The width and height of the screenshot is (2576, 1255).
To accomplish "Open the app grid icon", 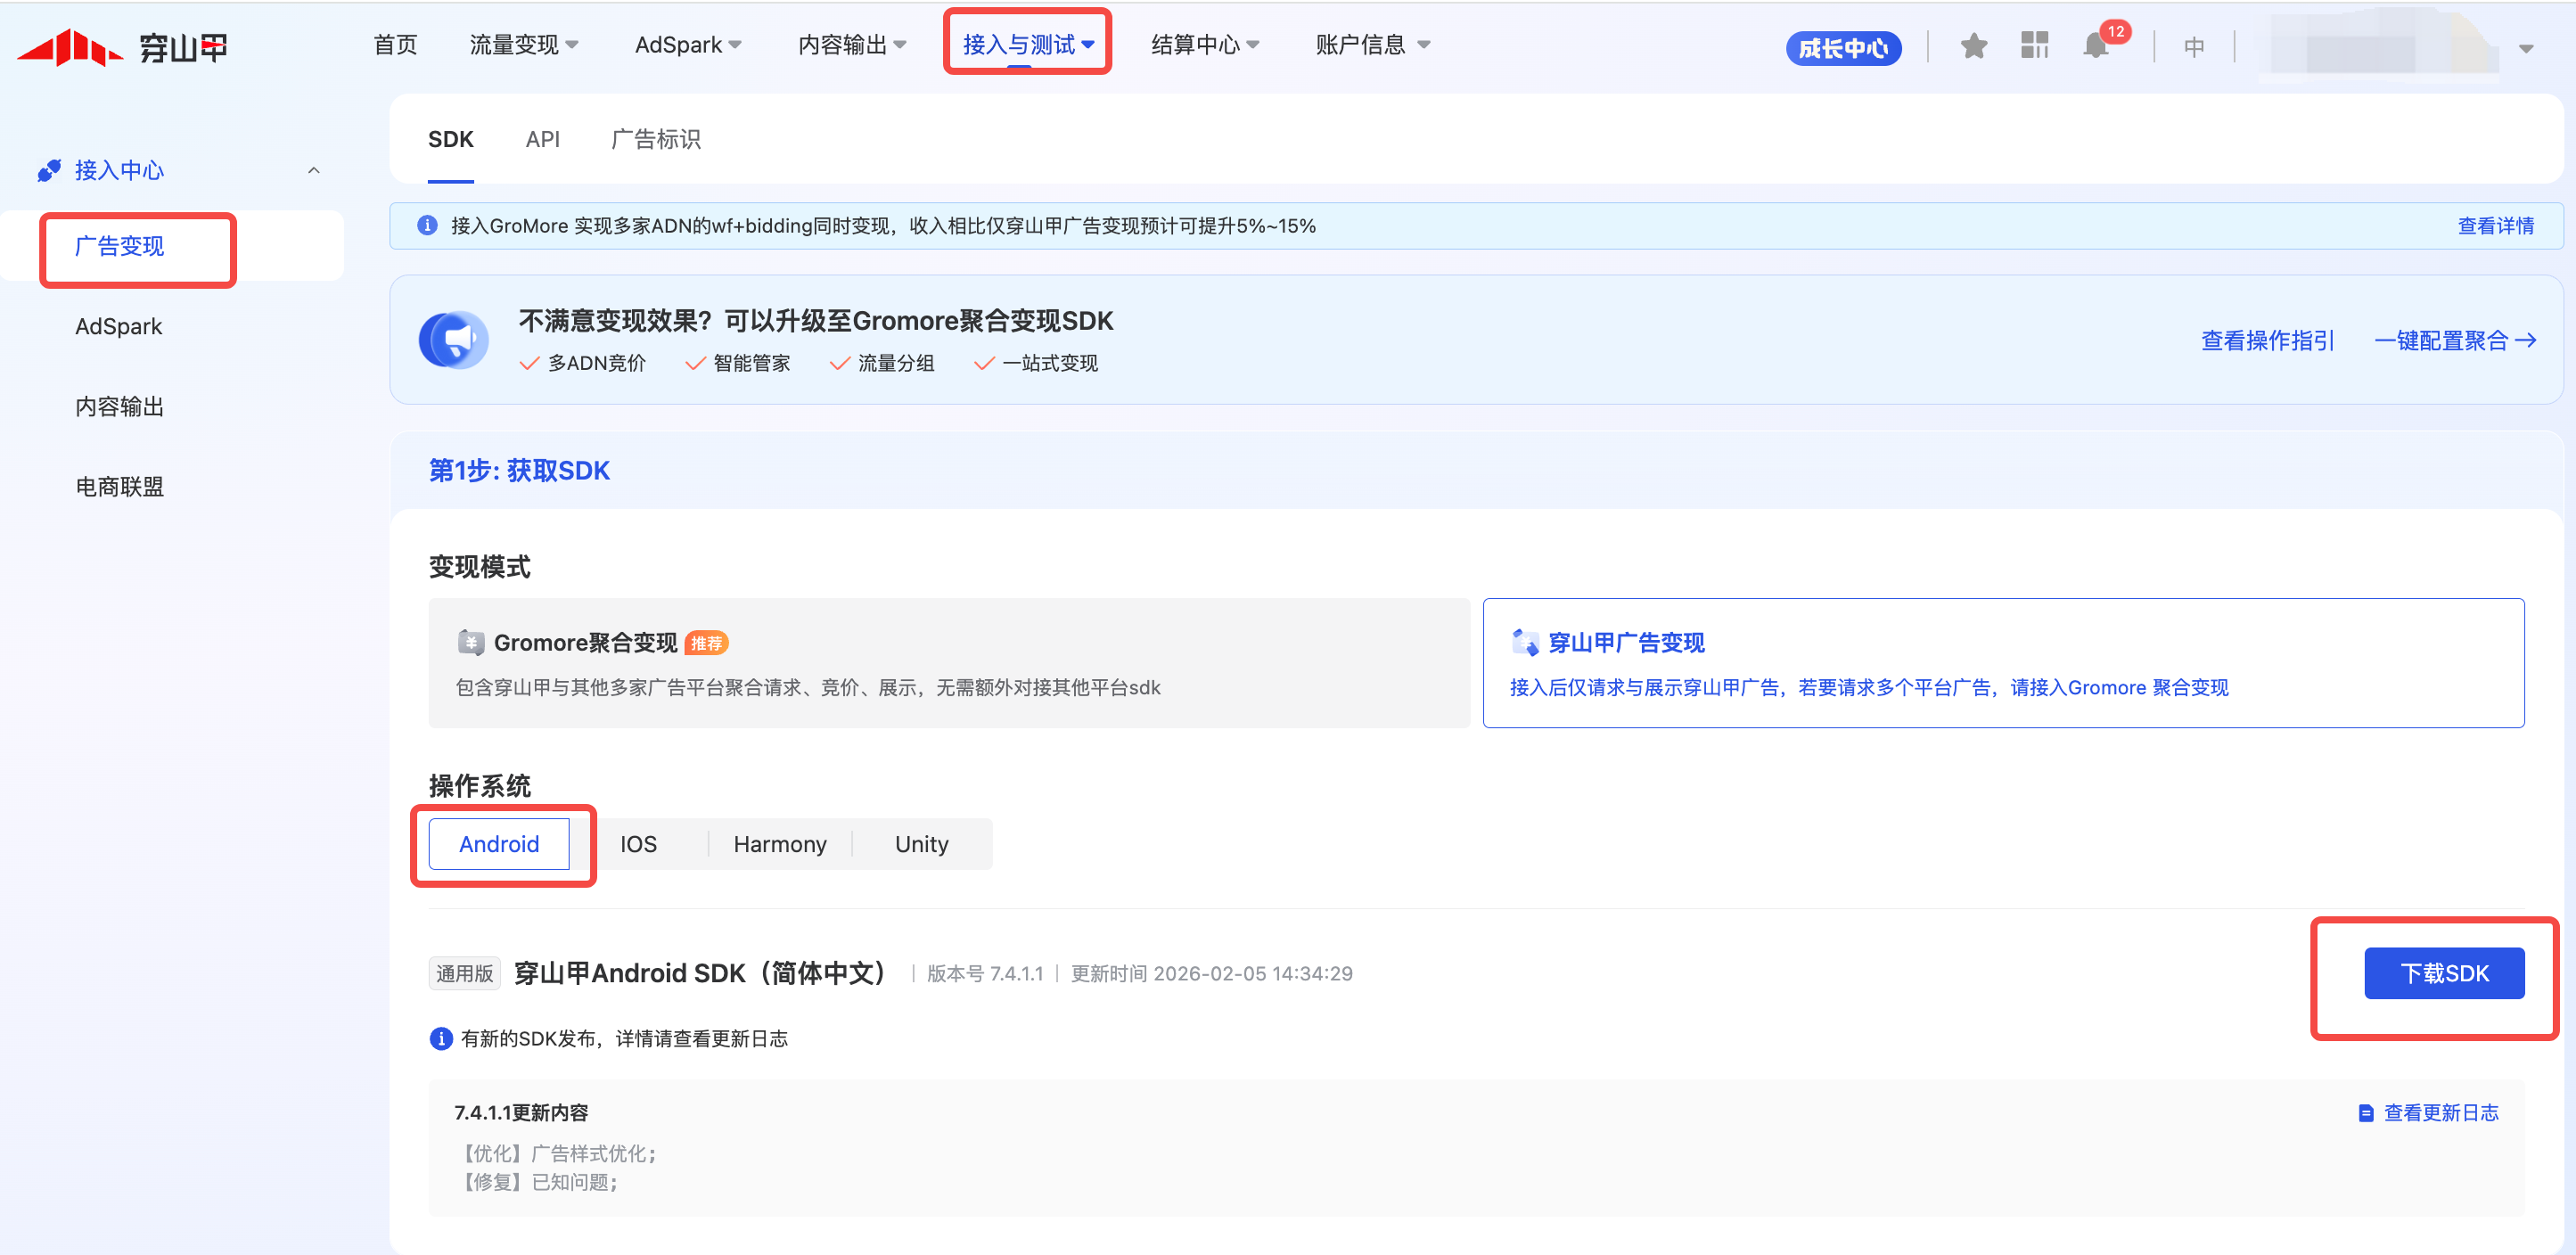I will (x=2034, y=45).
